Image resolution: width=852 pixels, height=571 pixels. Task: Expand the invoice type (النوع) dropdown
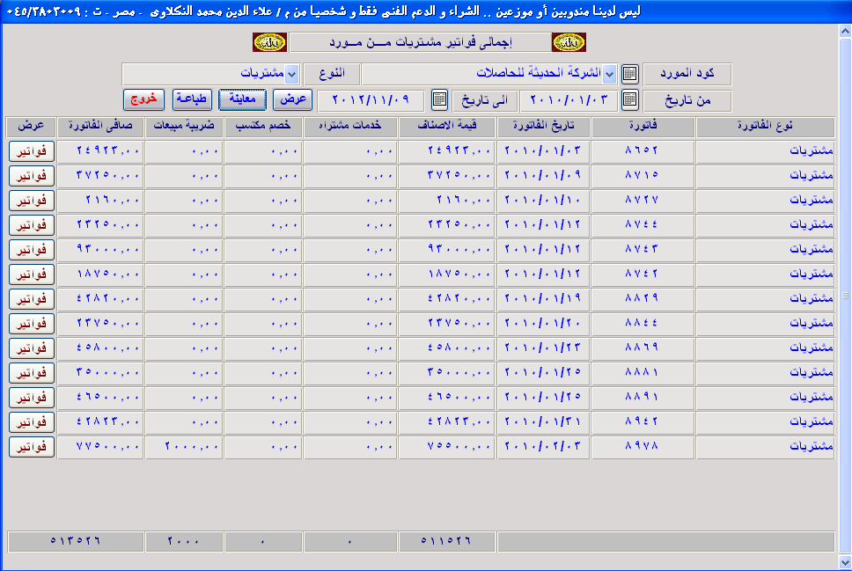click(x=292, y=74)
